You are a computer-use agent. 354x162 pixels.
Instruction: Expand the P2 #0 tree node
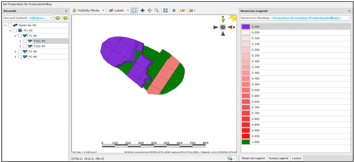click(x=15, y=52)
